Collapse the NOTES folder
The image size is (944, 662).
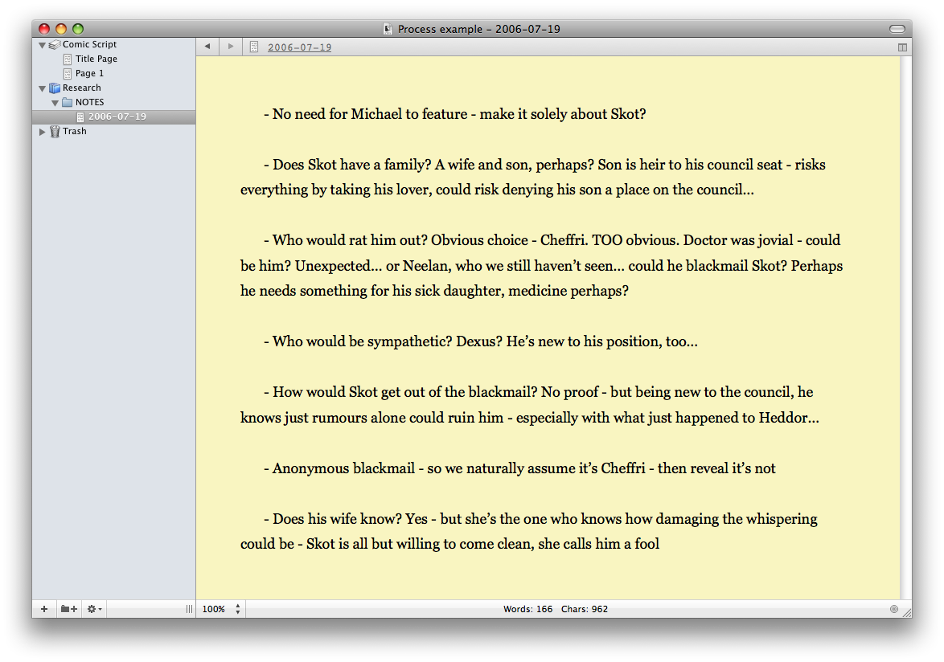coord(55,103)
